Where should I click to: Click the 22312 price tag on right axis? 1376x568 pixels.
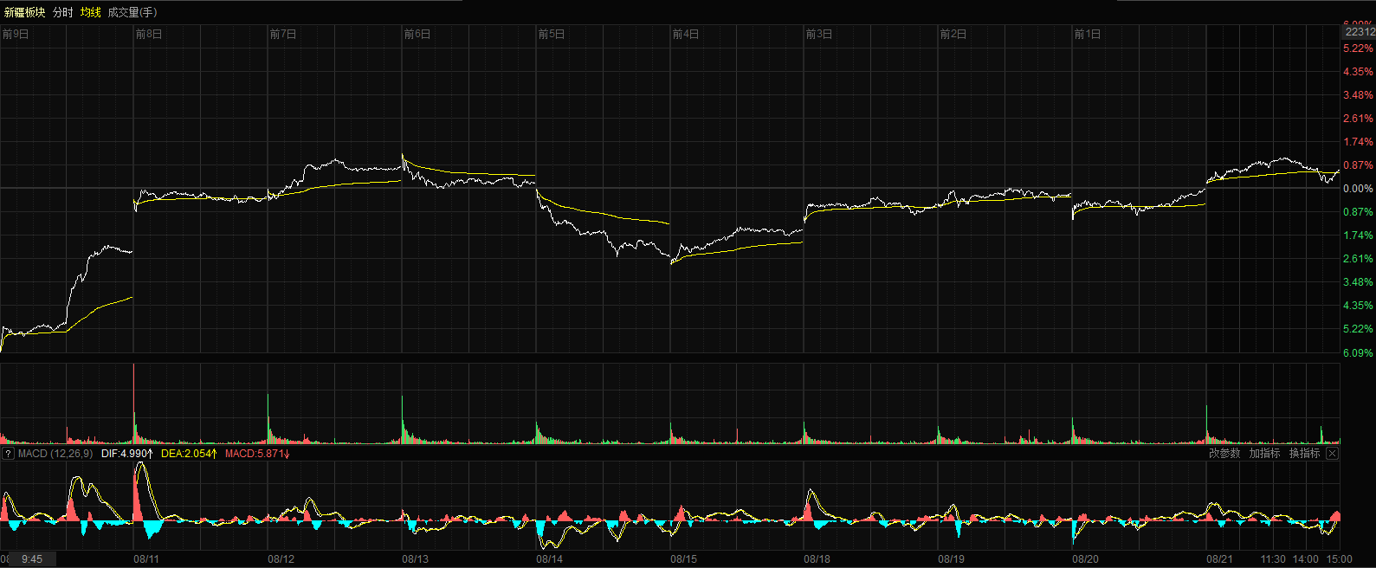pos(1359,32)
